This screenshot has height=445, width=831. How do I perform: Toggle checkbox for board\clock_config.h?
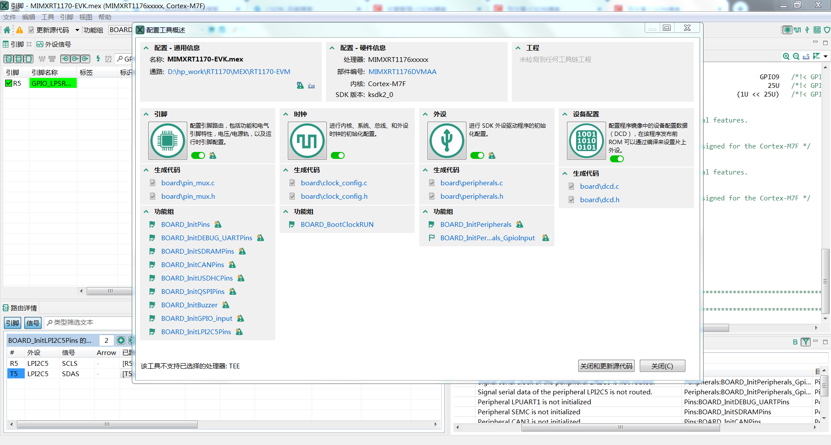(x=292, y=196)
